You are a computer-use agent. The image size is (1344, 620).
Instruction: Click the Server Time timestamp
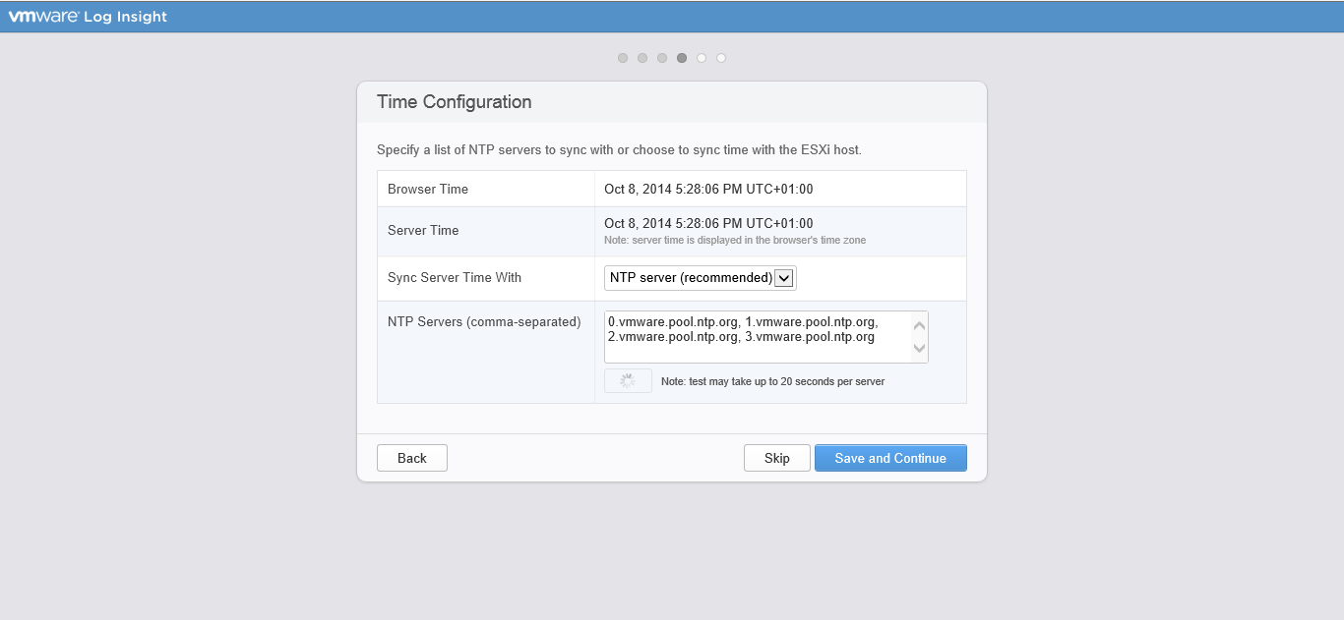point(707,224)
